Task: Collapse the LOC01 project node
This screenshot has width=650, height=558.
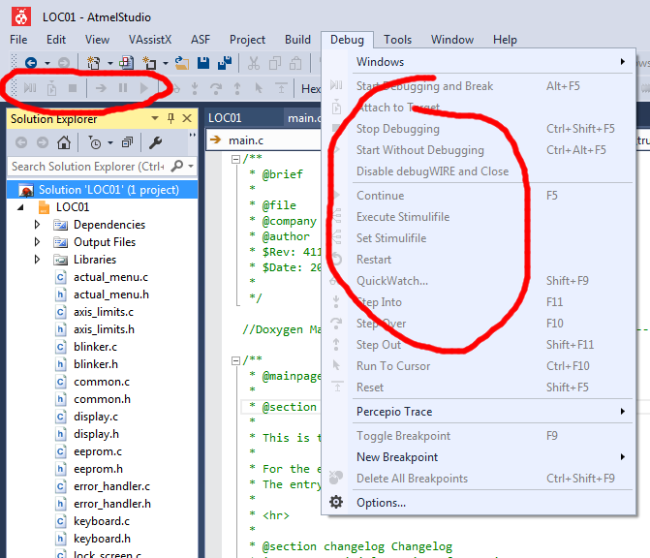Action: point(20,207)
